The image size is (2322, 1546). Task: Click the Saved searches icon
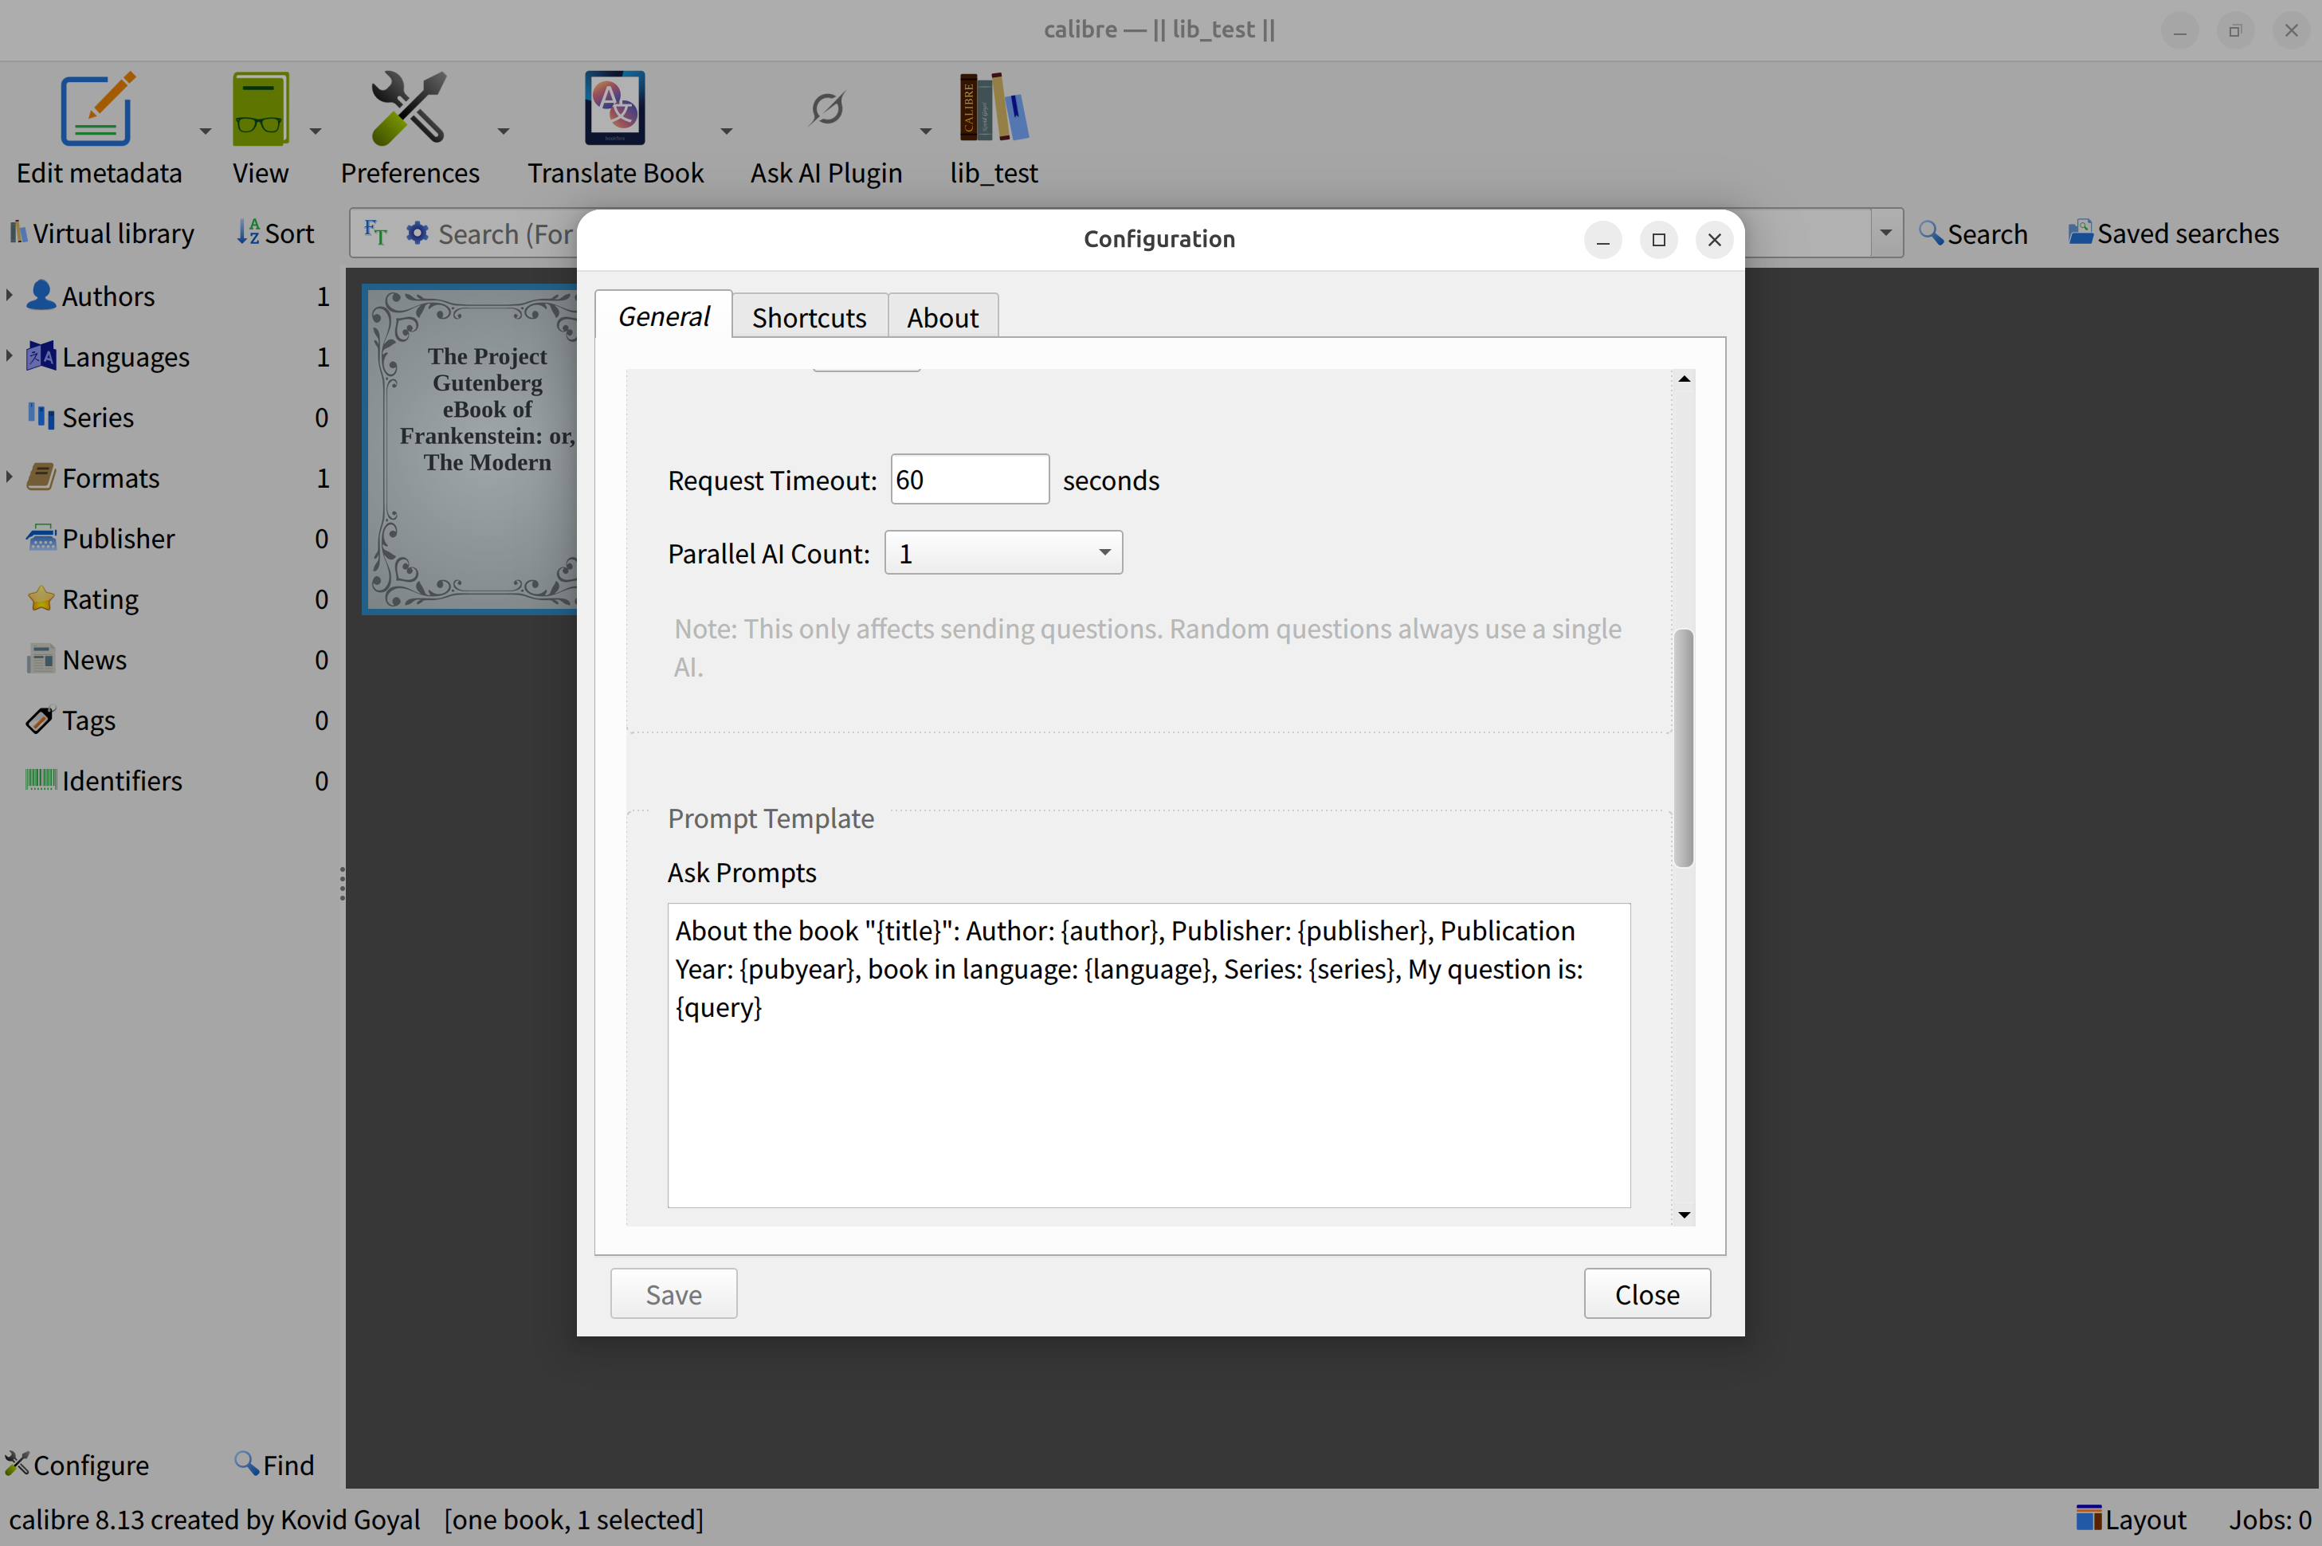tap(2080, 233)
